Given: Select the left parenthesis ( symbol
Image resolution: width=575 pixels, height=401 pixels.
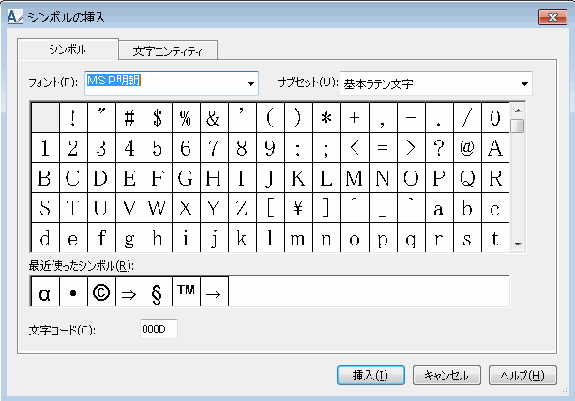Looking at the screenshot, I should [271, 117].
